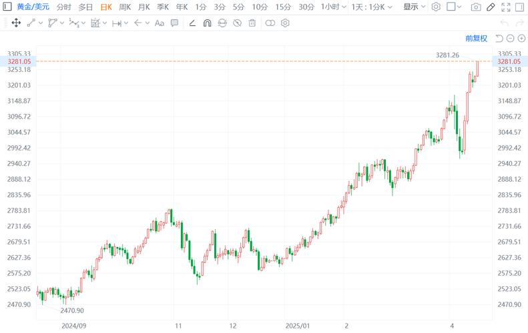The width and height of the screenshot is (528, 333).
Task: Select 3分 minute period
Action: click(x=220, y=7)
